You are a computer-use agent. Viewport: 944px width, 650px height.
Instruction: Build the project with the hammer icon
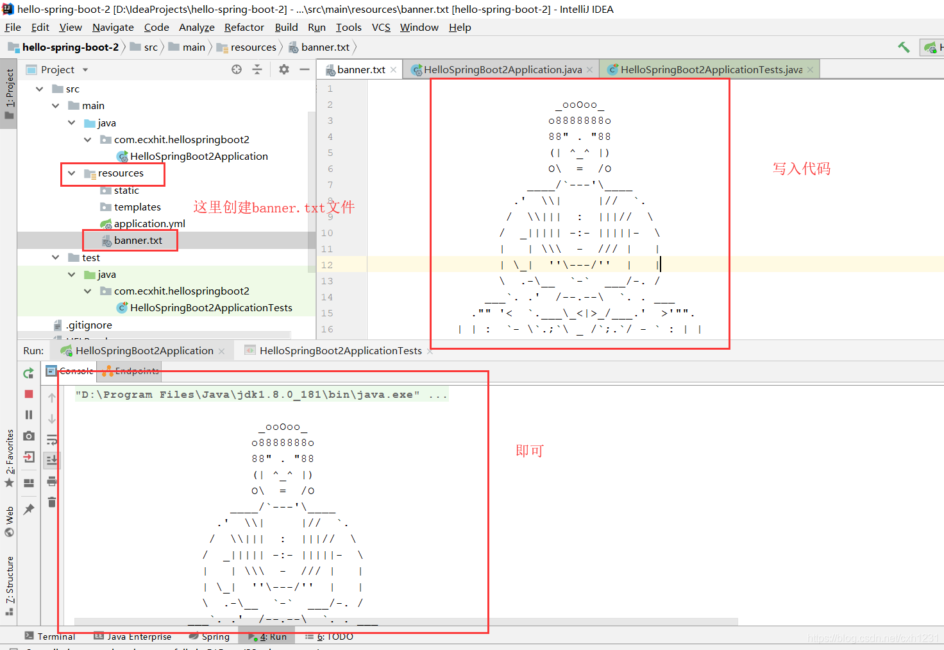904,47
